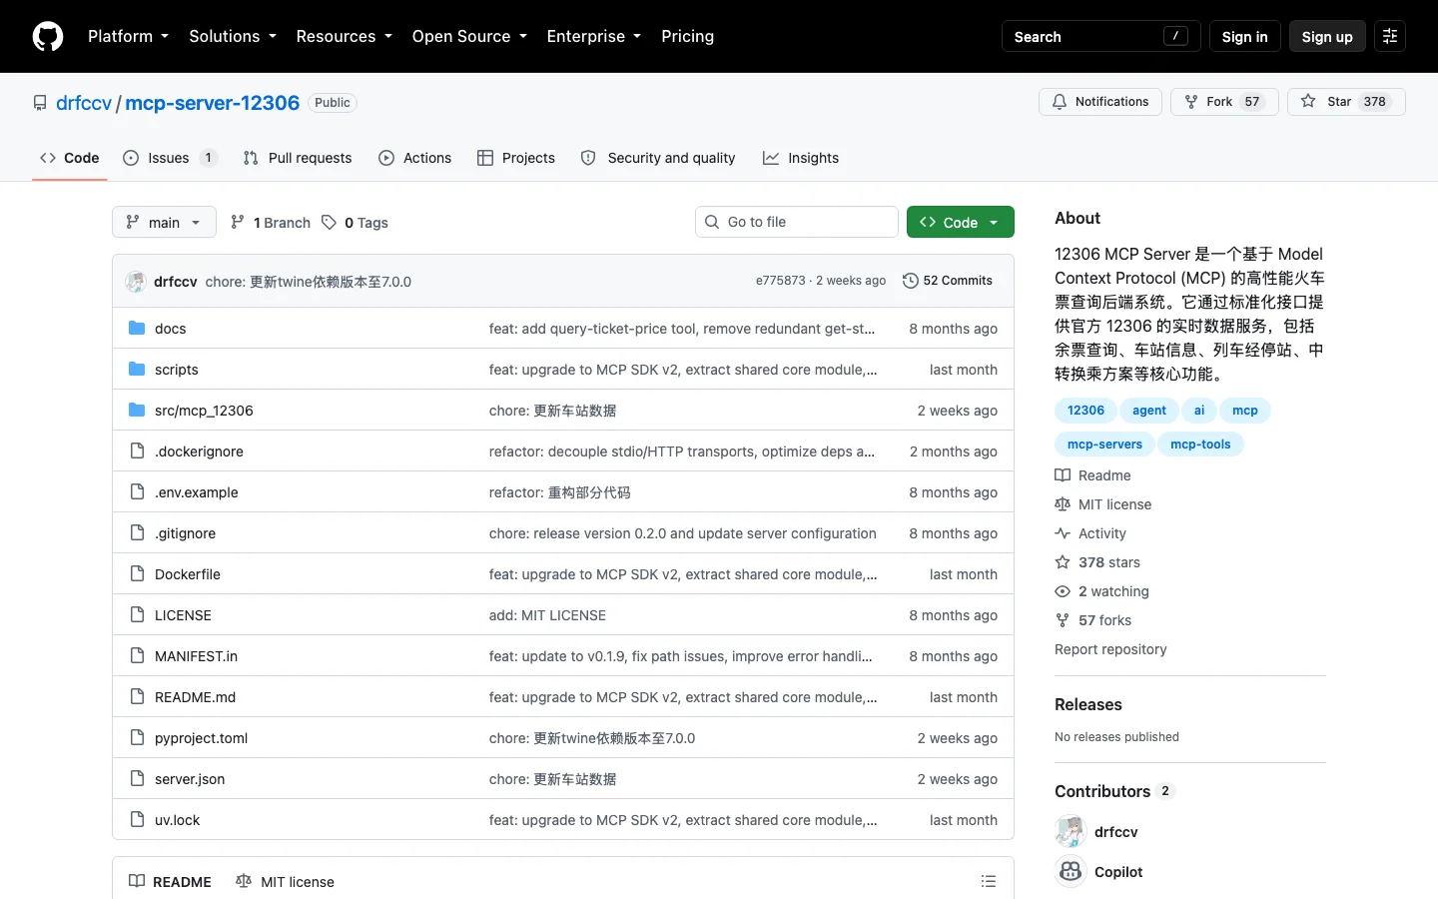
Task: Open the Pricing link
Action: click(x=687, y=36)
